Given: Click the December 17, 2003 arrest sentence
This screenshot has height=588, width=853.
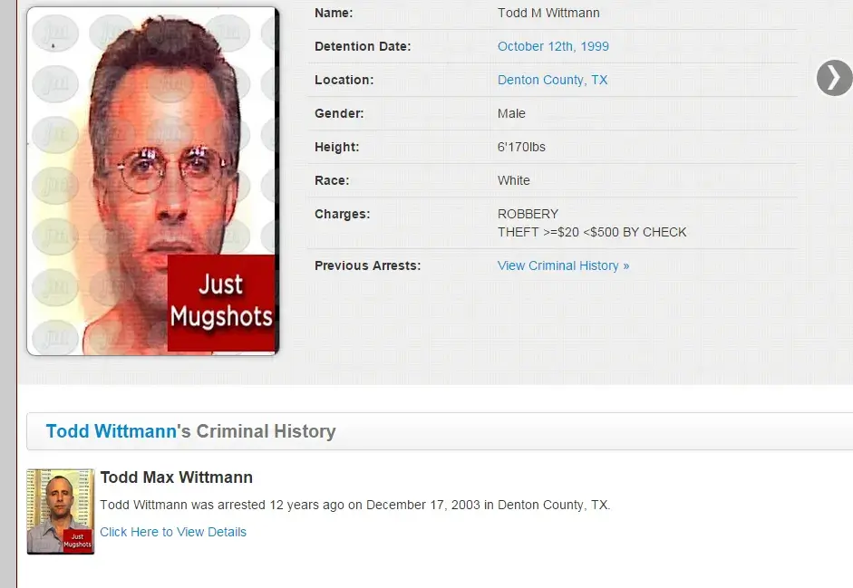Looking at the screenshot, I should (x=355, y=505).
